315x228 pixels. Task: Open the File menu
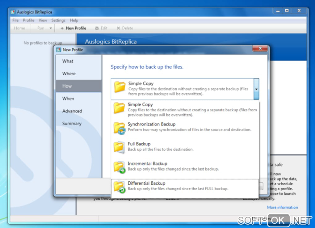click(15, 20)
